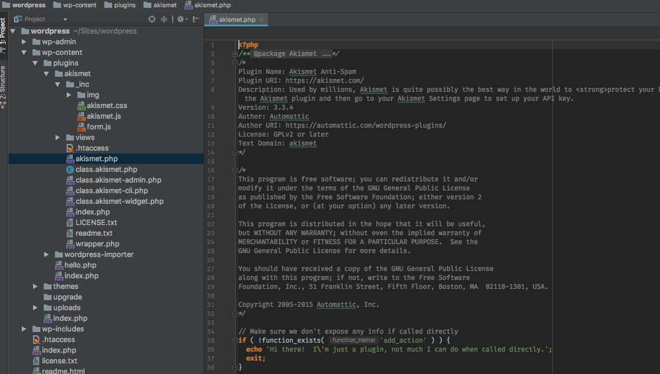Click class.akismet-admin.php file icon
The width and height of the screenshot is (660, 374).
click(70, 180)
